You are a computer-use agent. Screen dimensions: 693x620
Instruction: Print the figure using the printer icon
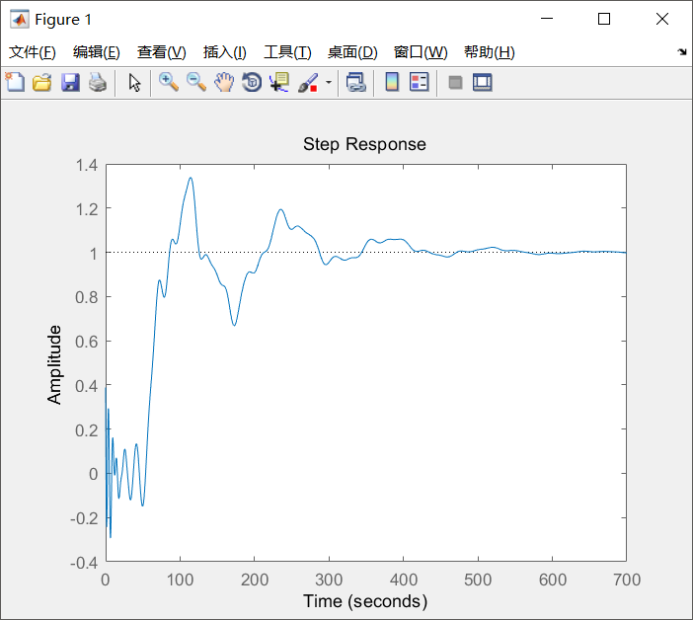[x=98, y=82]
